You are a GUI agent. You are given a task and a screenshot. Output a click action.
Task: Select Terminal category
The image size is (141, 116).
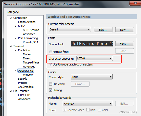18,46
